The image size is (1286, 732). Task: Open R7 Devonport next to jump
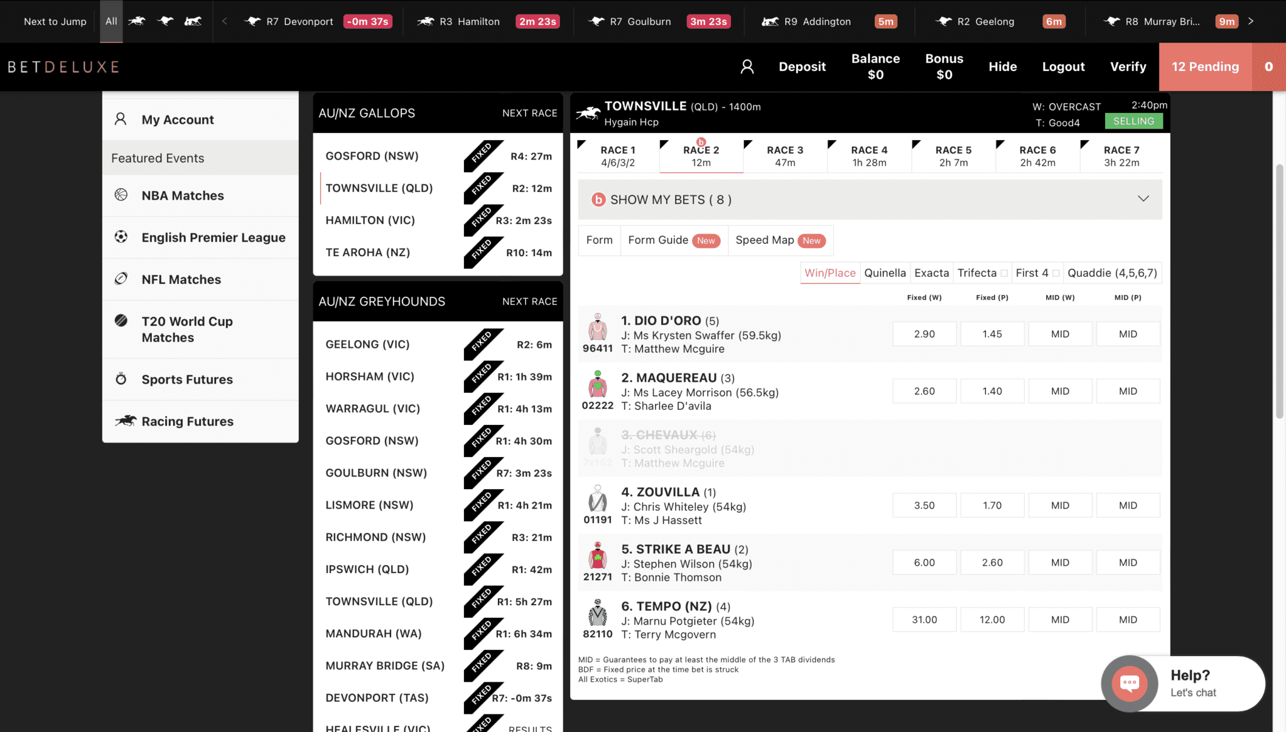click(318, 21)
